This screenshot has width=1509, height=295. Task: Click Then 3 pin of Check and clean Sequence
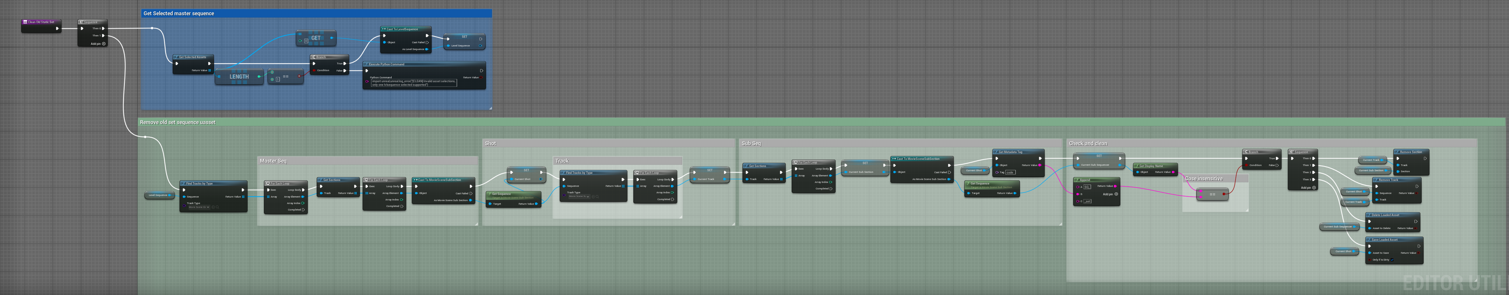coord(1313,179)
